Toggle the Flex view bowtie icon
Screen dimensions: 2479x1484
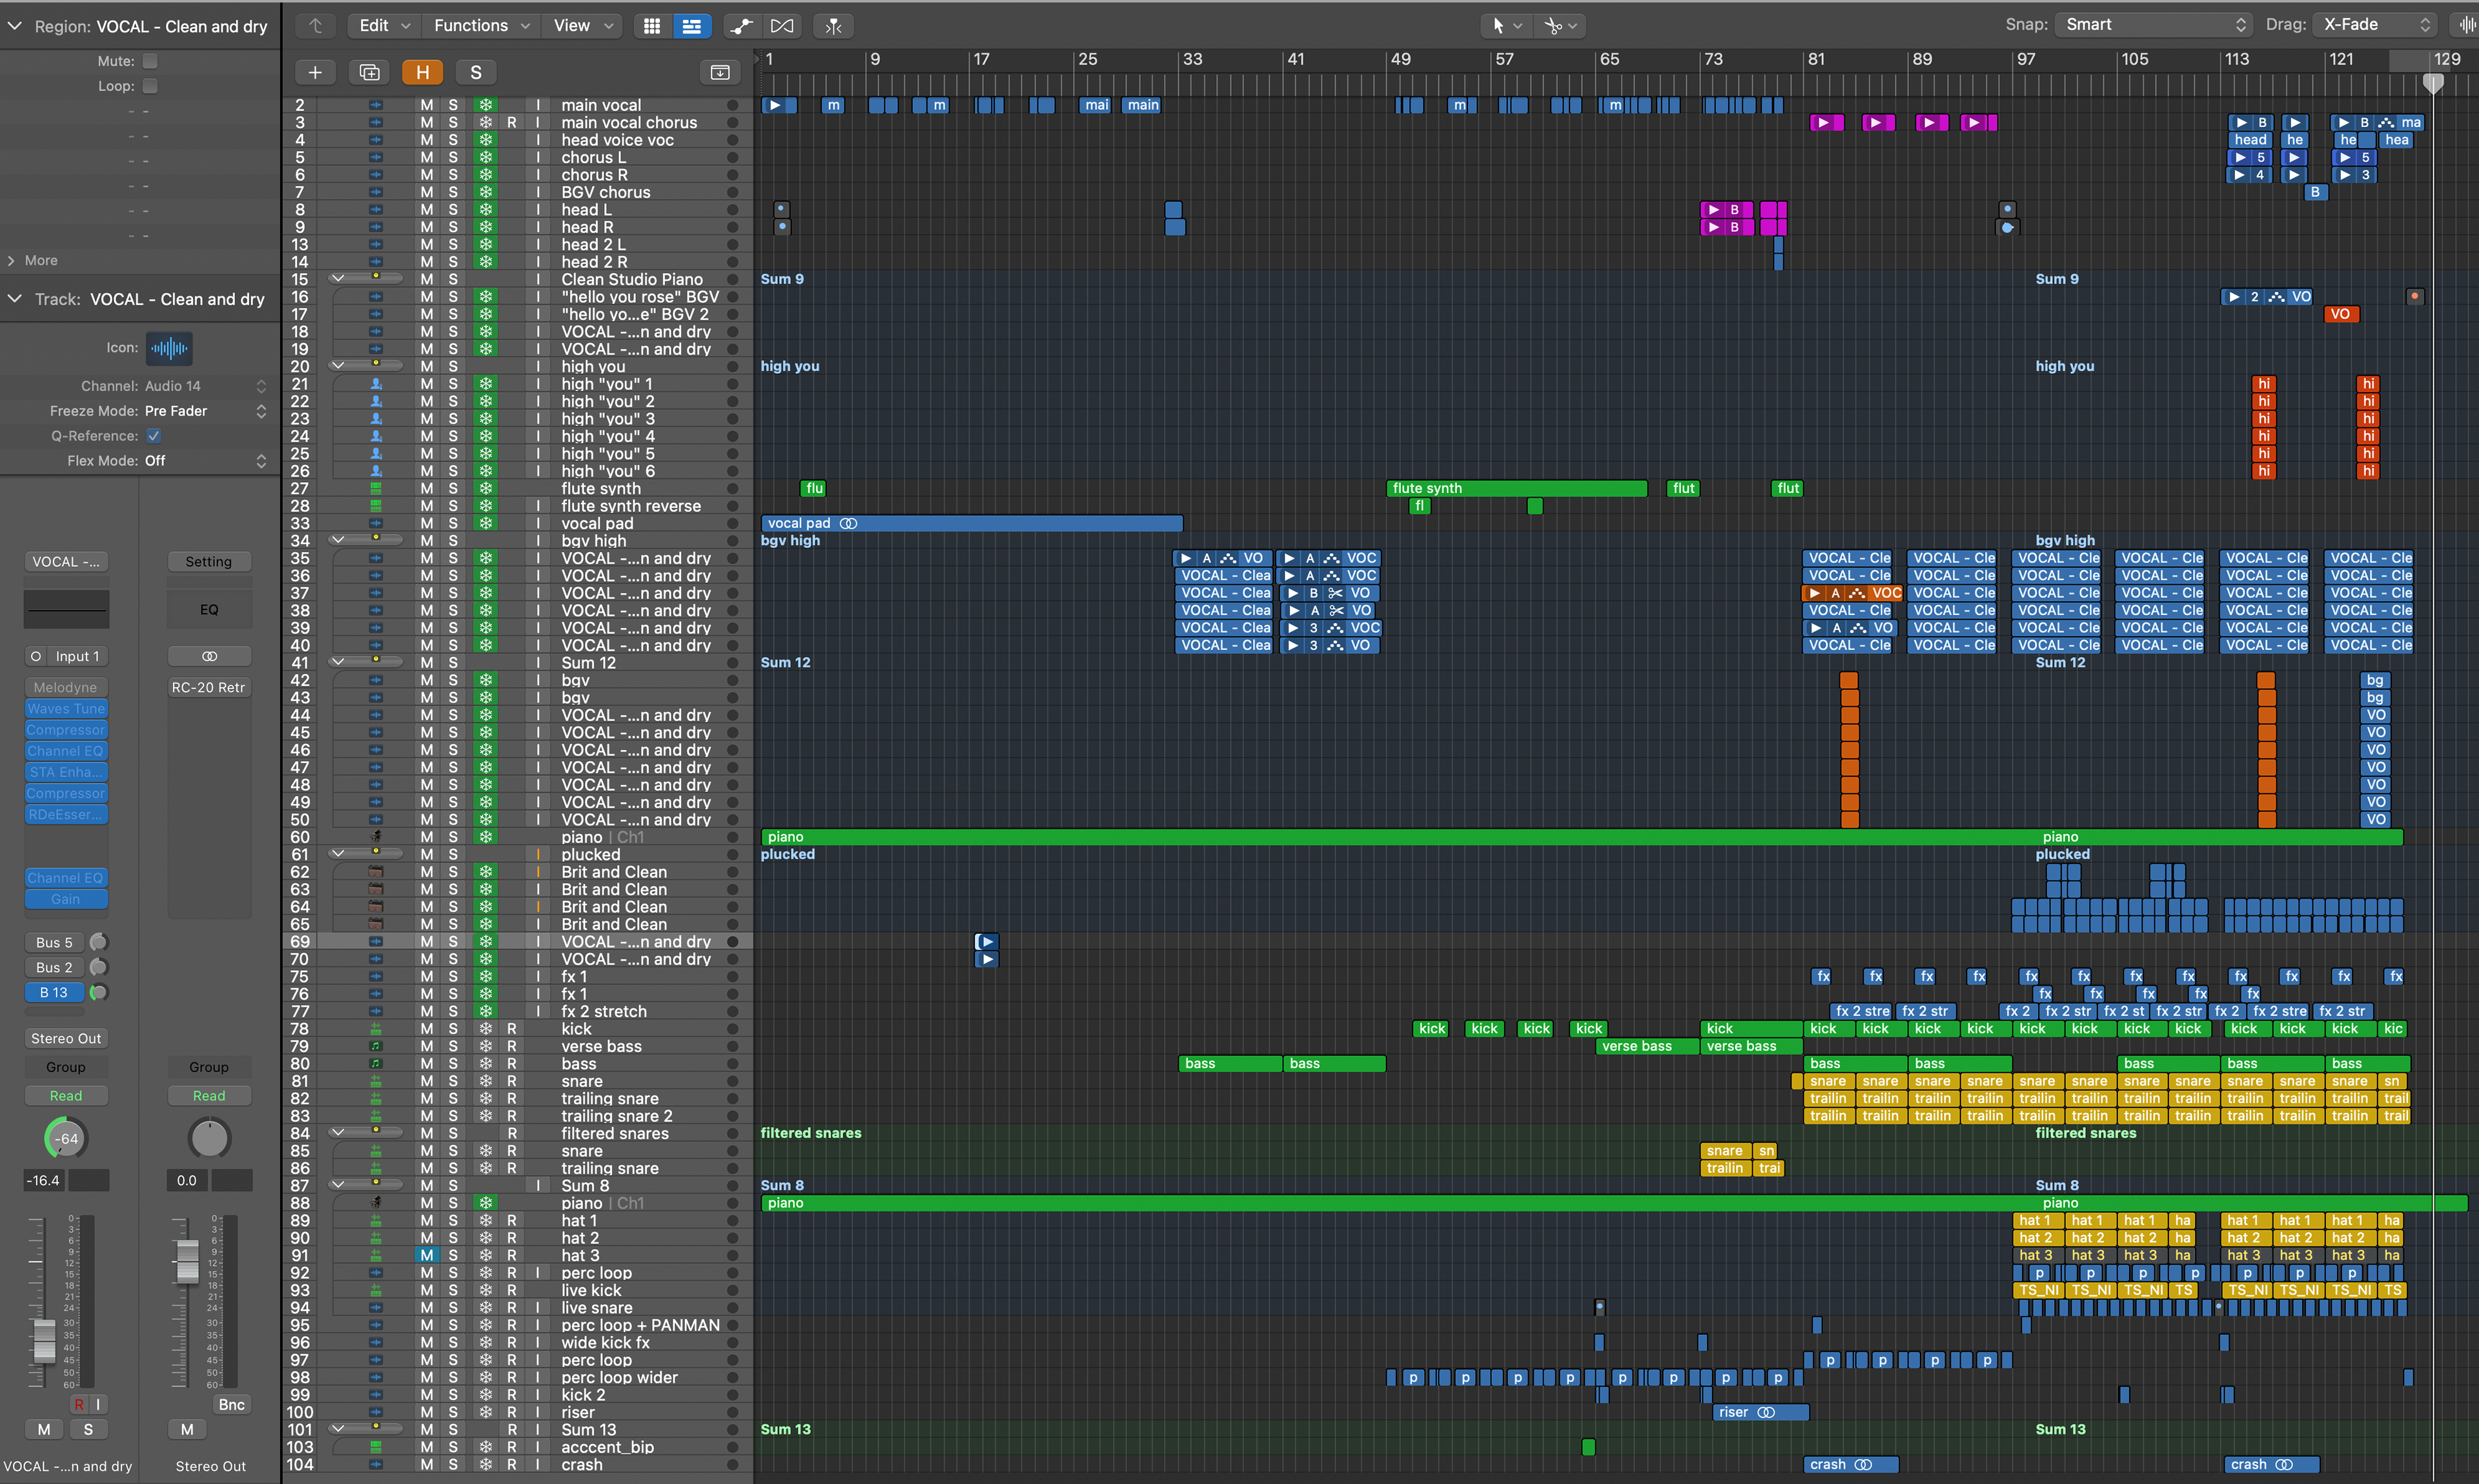[x=783, y=26]
